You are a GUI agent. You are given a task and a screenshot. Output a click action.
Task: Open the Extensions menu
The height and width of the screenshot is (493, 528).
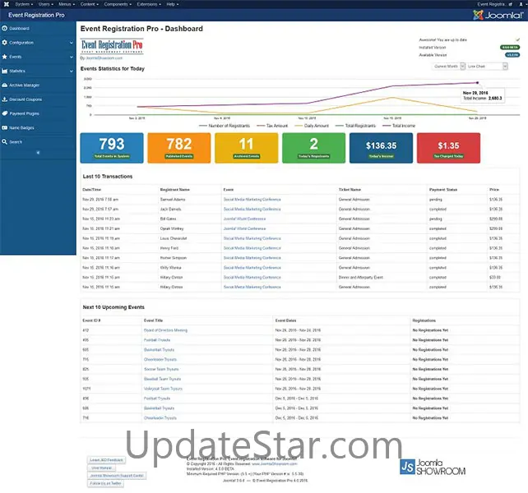[149, 4]
